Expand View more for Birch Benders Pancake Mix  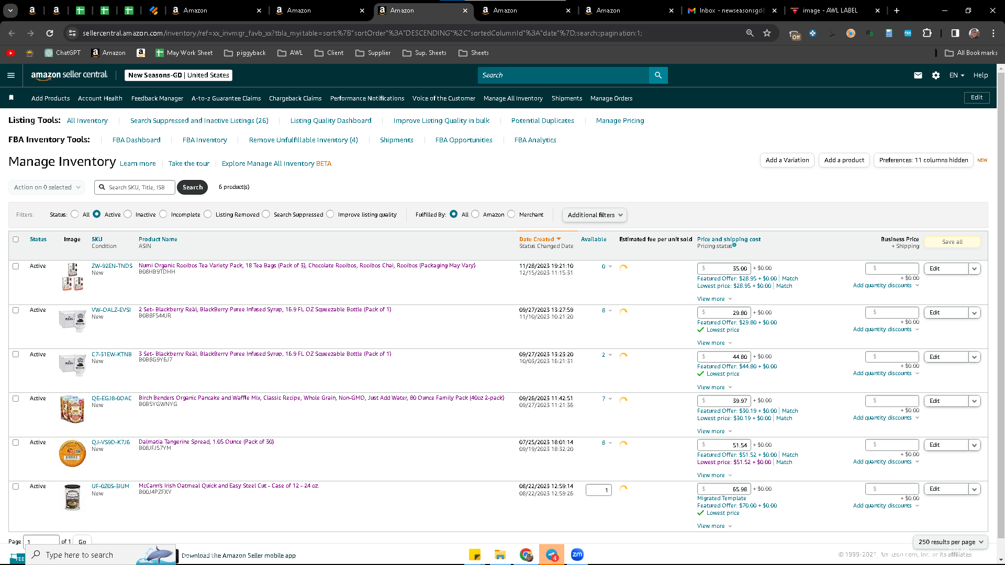(x=714, y=432)
